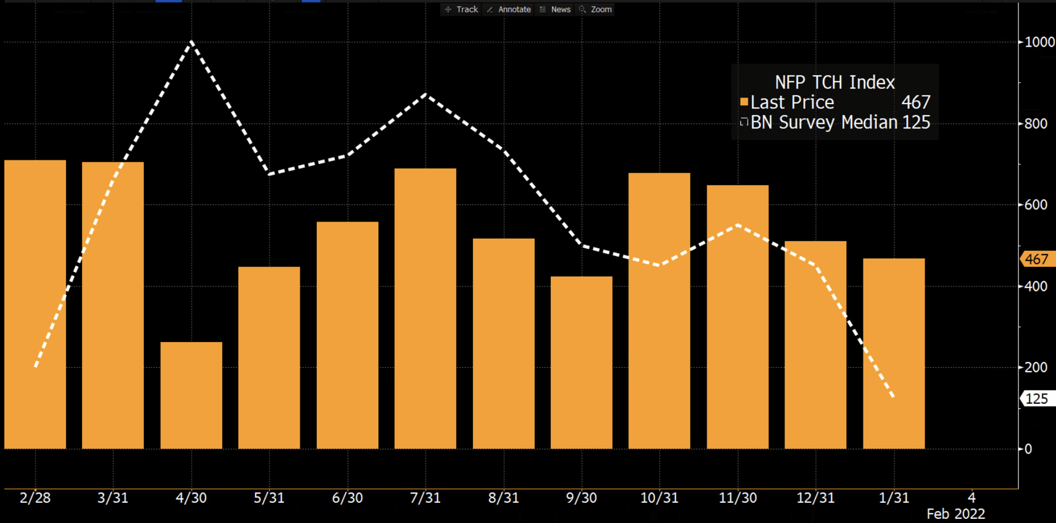Select the 4/30 orange bar
Screen dimensions: 1056x523
point(191,395)
